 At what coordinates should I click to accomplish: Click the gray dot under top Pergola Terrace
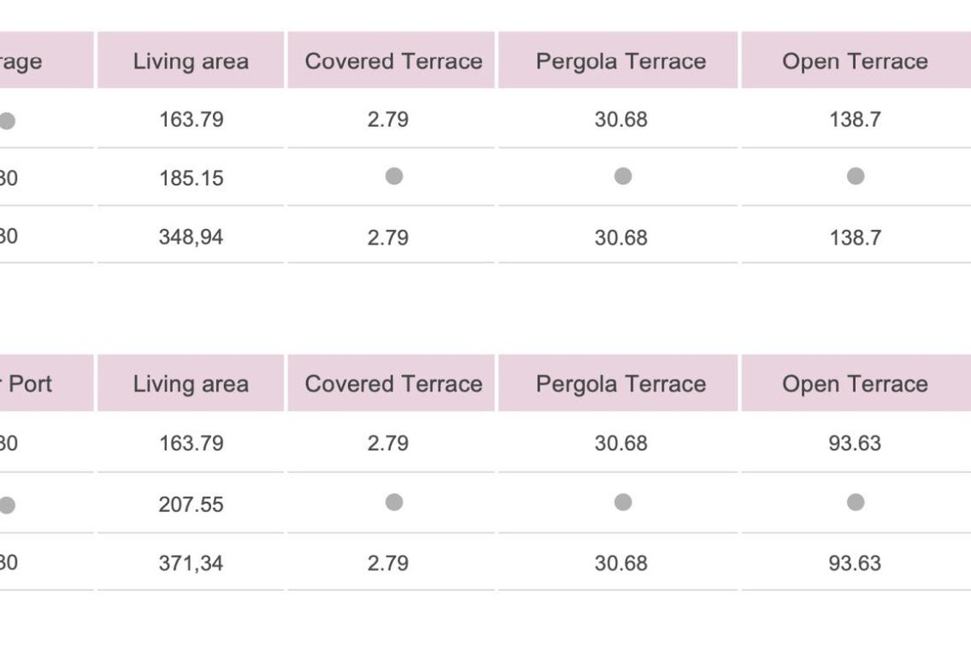[622, 176]
